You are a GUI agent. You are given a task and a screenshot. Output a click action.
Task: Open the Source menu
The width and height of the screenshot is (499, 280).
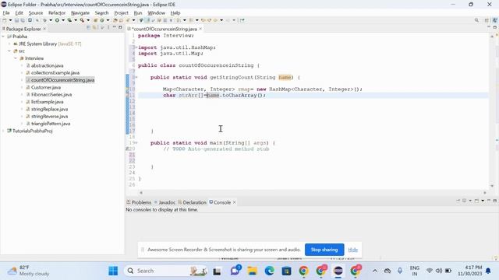tap(36, 13)
